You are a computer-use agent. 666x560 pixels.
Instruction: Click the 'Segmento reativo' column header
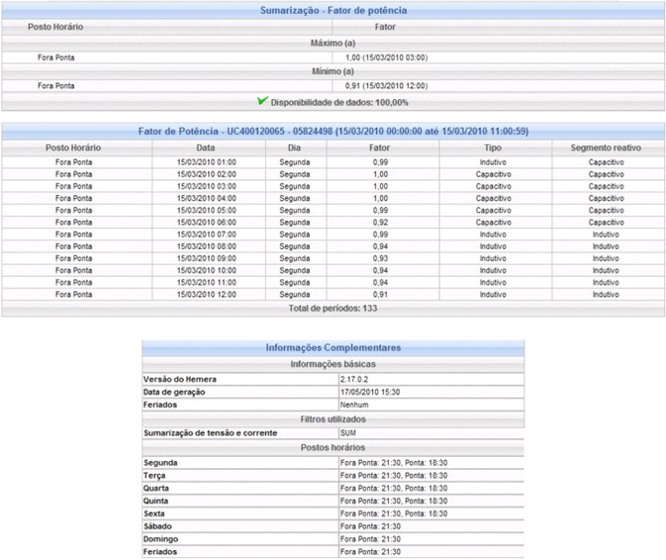(x=606, y=147)
